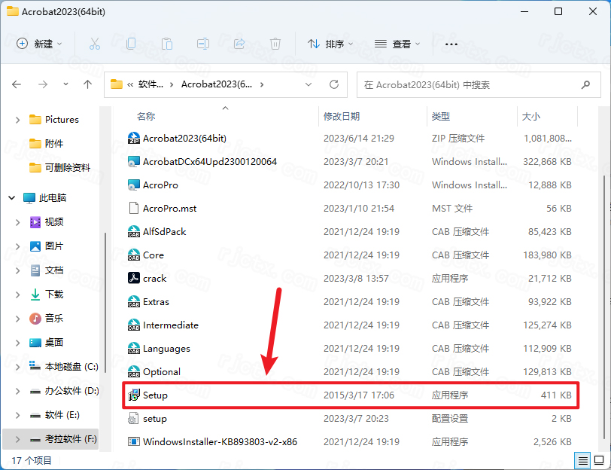Image resolution: width=611 pixels, height=470 pixels.
Task: Select the AcrobatDCx64Upd2300120064 installer icon
Action: (x=134, y=161)
